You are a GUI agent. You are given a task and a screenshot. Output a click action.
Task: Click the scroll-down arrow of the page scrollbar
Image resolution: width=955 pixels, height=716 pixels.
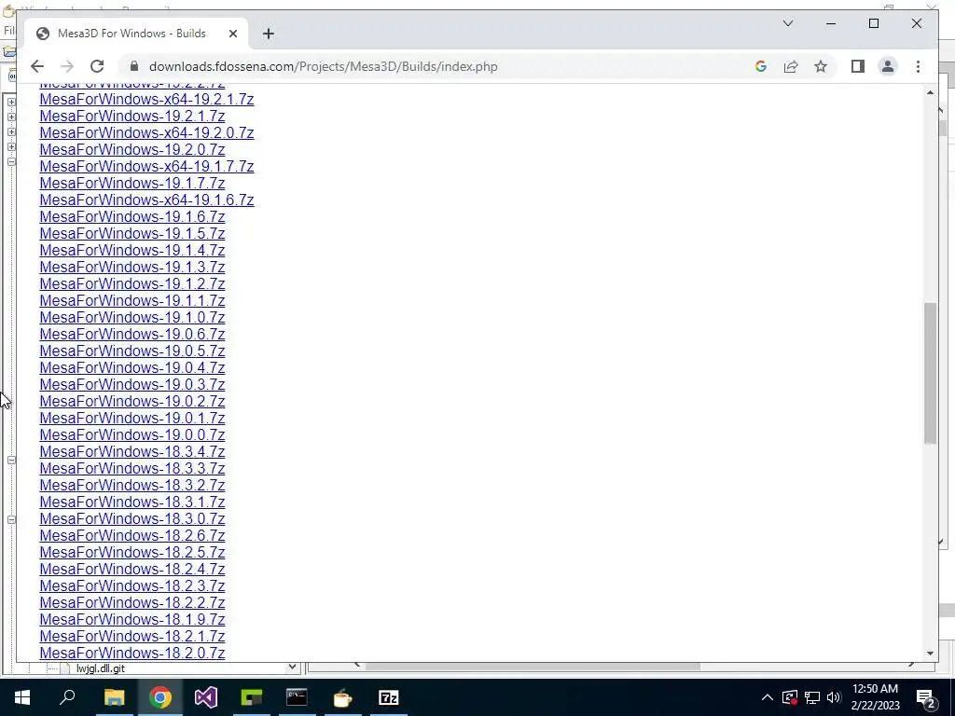930,654
